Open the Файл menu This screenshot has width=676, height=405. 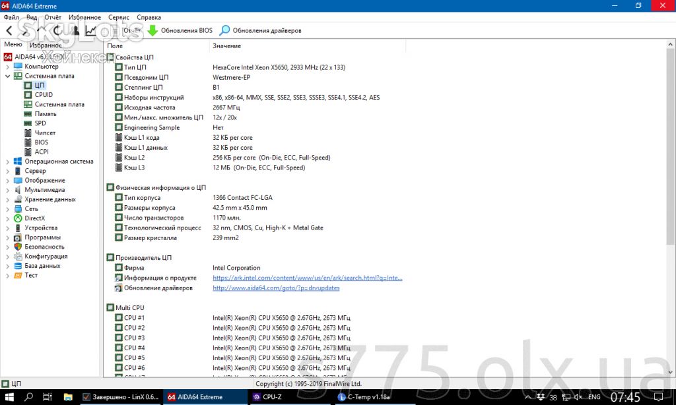pyautogui.click(x=11, y=17)
